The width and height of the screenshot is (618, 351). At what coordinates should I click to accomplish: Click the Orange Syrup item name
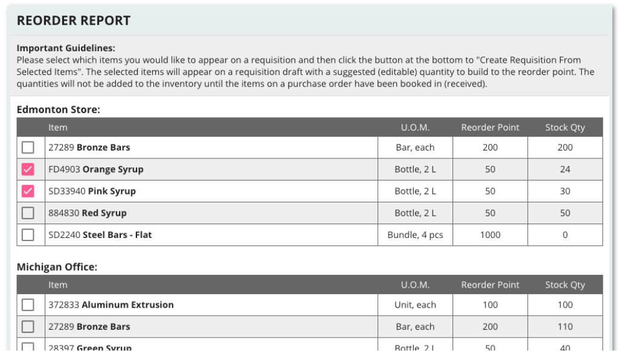coord(113,169)
